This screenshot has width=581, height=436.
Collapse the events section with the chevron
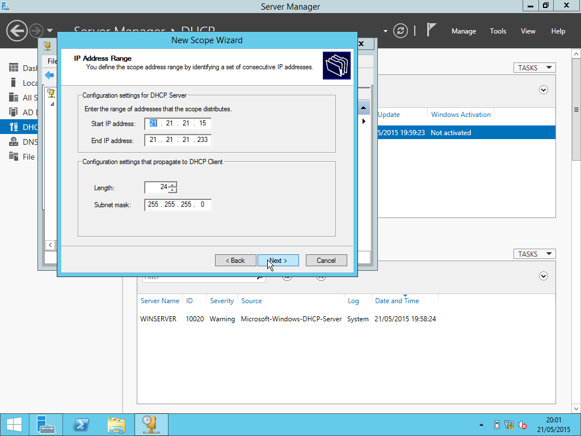click(x=543, y=276)
